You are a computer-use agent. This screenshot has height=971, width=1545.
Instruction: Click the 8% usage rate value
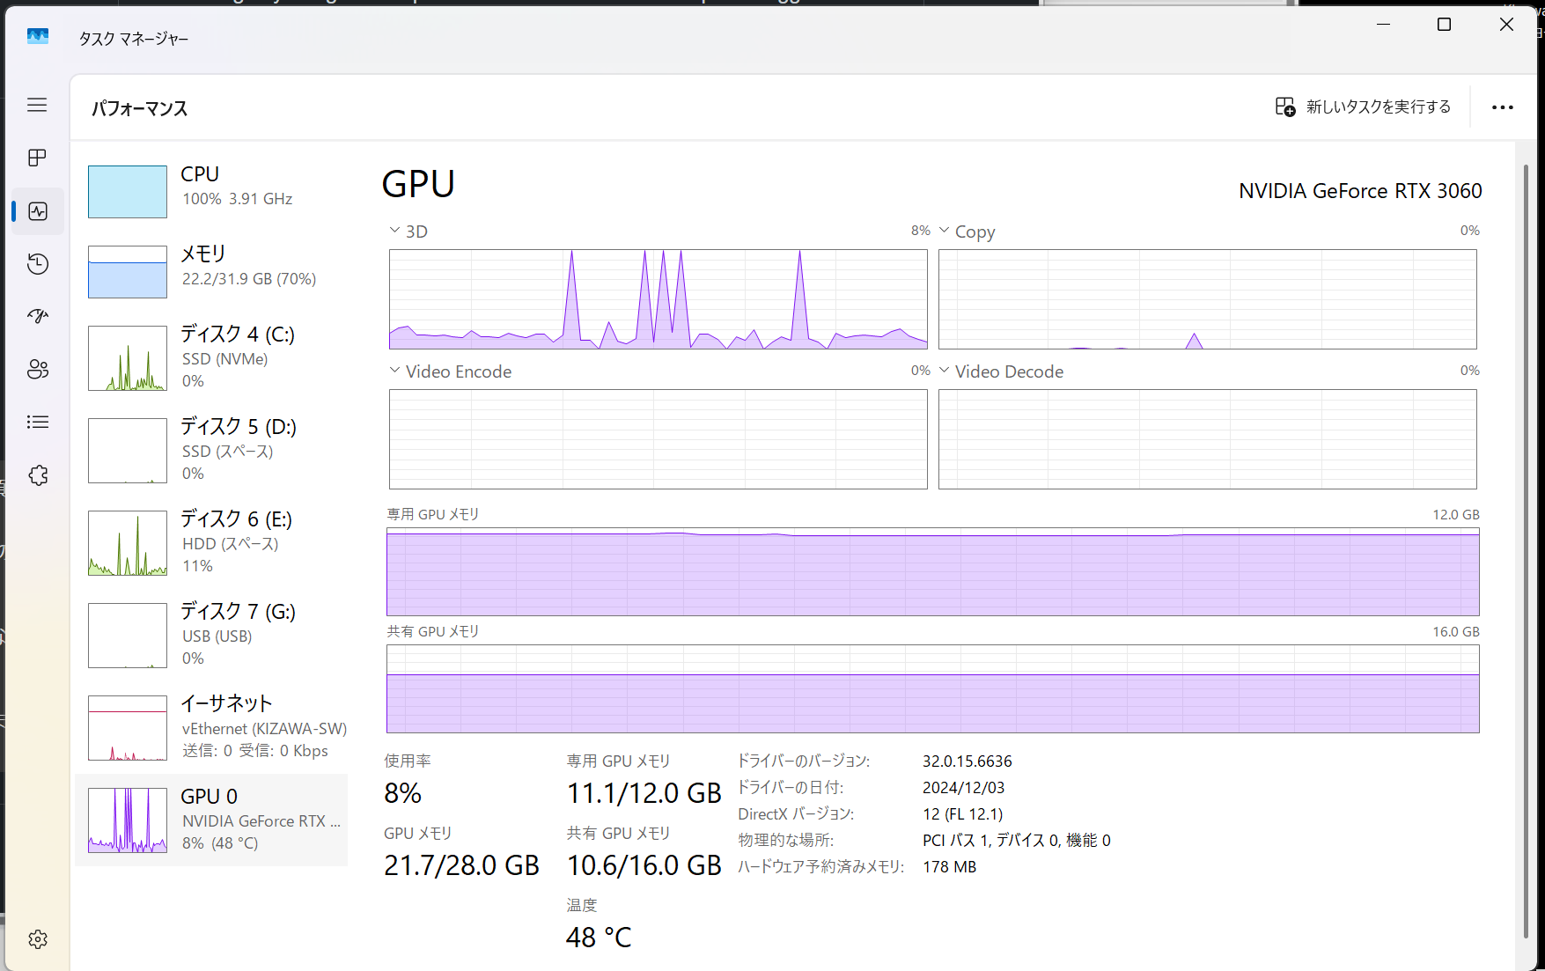point(403,793)
